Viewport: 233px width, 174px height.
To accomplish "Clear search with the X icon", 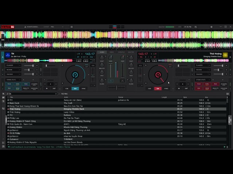I will point(56,94).
